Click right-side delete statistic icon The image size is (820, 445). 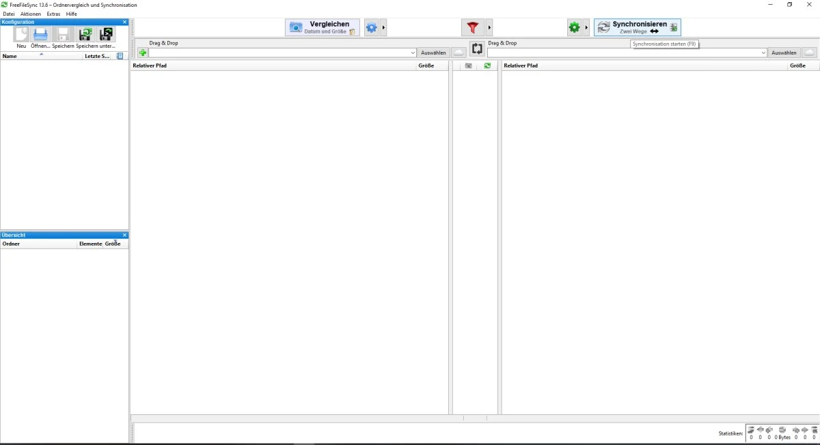815,429
